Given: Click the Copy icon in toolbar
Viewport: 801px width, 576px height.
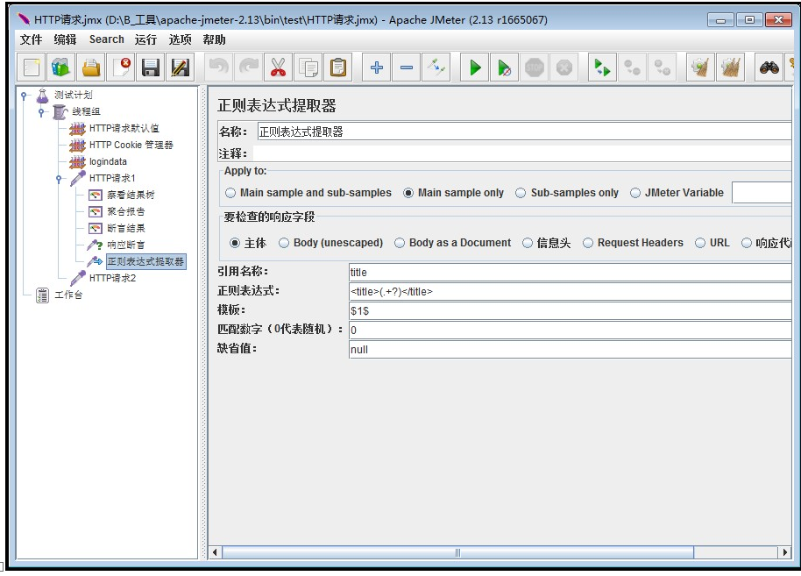Looking at the screenshot, I should (x=308, y=68).
